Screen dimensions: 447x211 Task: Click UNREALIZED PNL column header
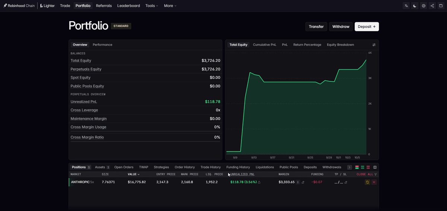coord(242,174)
